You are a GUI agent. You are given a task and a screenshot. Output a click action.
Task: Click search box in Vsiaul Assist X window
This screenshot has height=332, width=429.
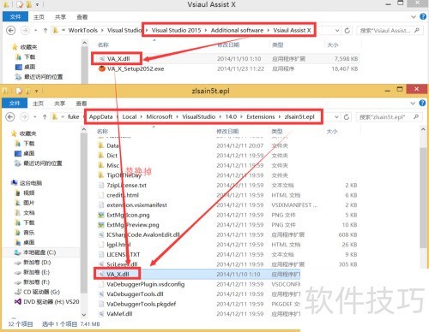390,30
